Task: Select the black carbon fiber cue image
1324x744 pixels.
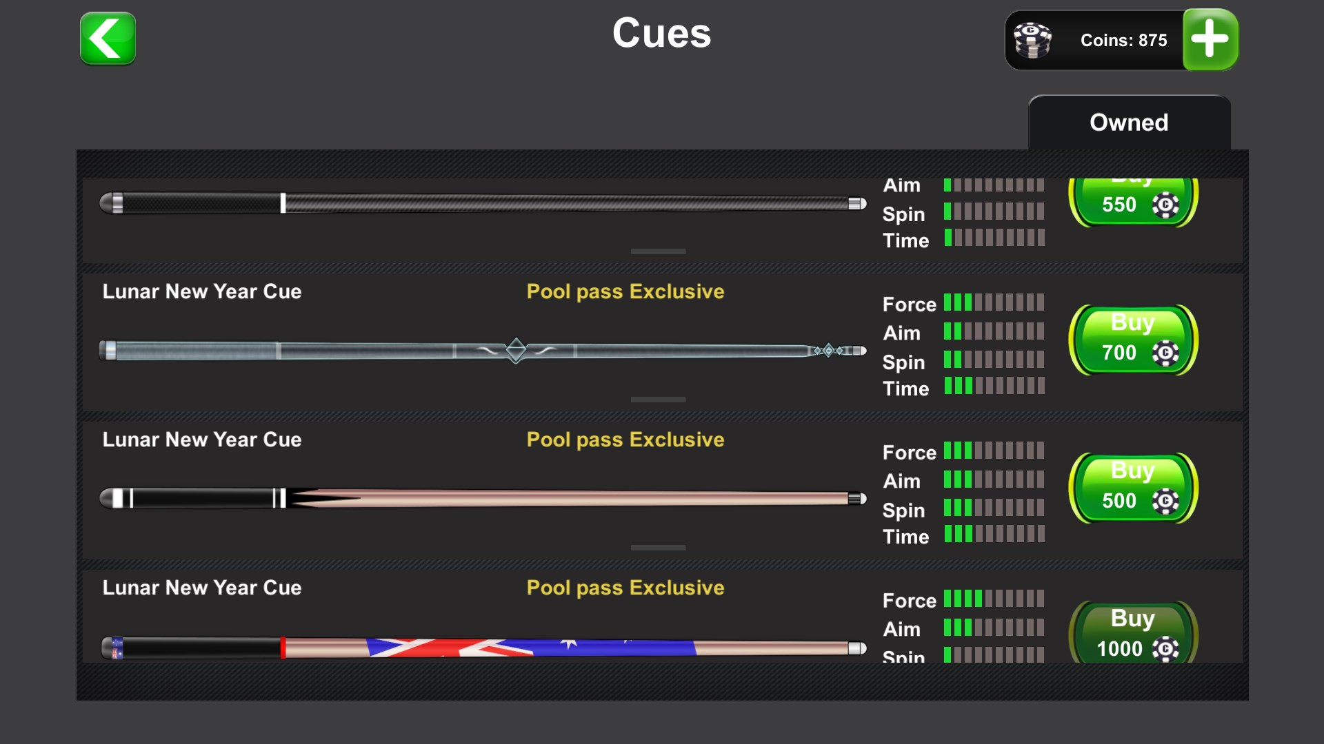Action: (x=483, y=203)
